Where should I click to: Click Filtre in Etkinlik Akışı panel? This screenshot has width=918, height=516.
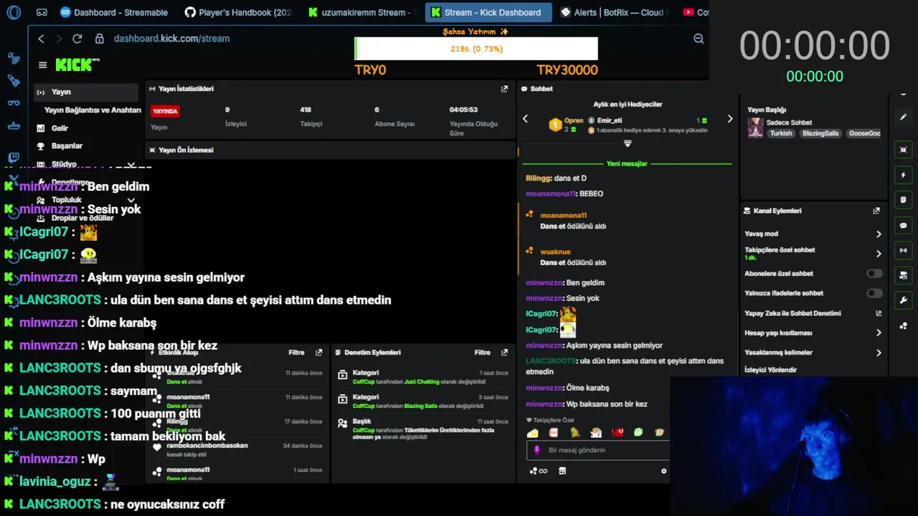[296, 353]
